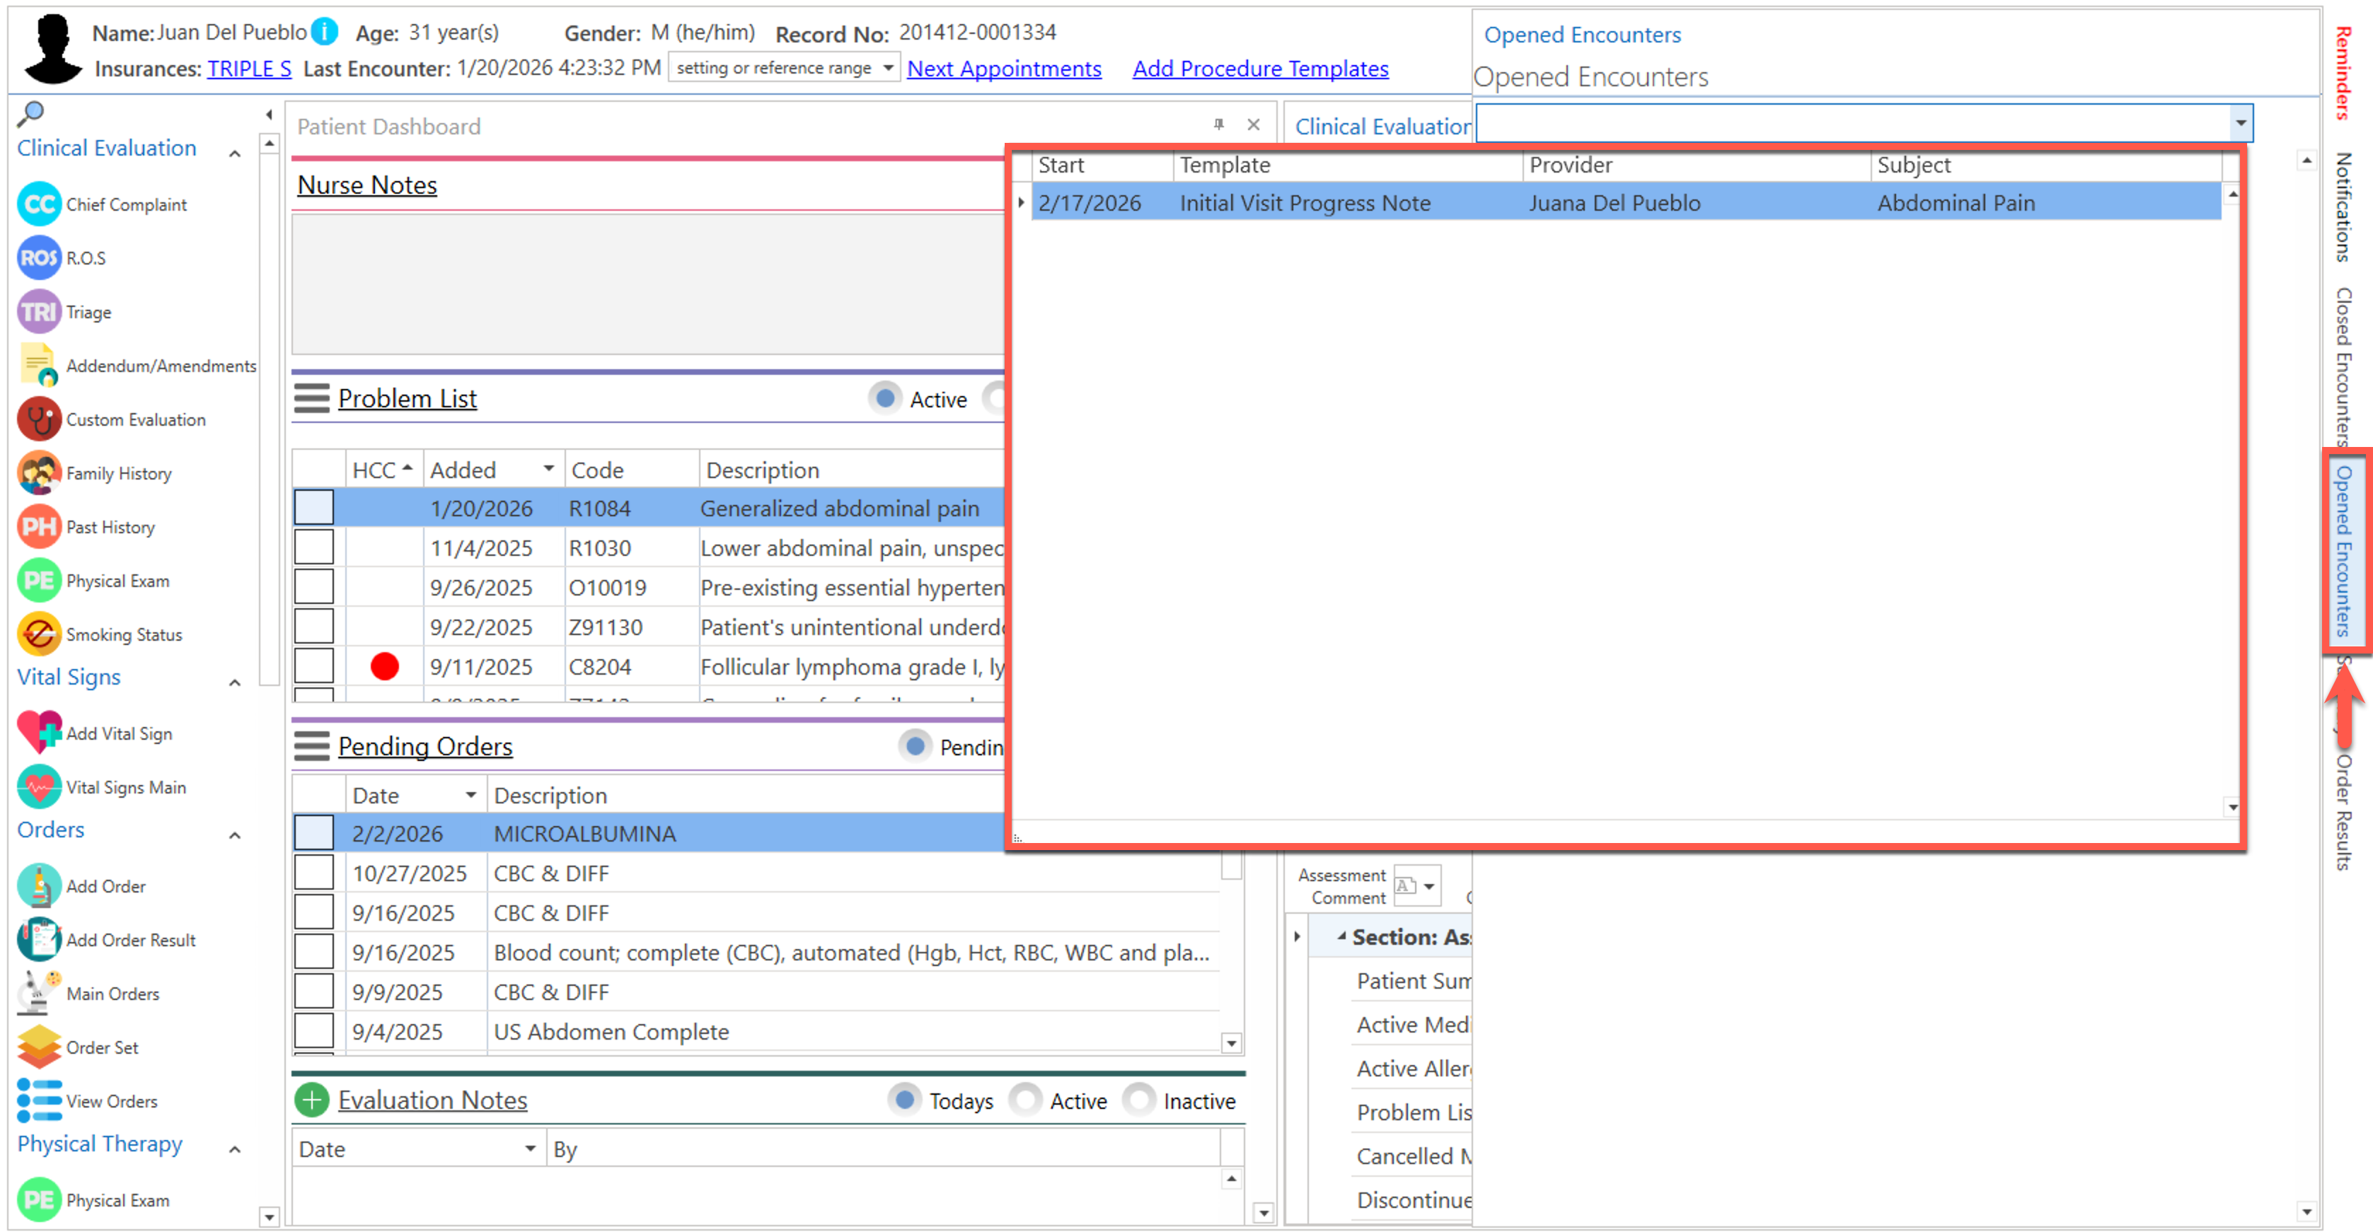Click the patient info icon beside name
Screen dimensions: 2373x1232
click(x=324, y=33)
